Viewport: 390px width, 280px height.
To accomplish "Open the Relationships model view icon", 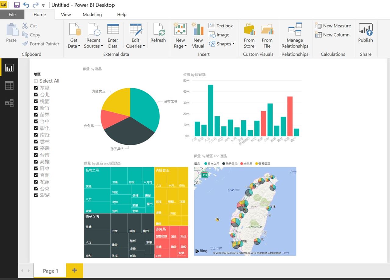I will 9,103.
